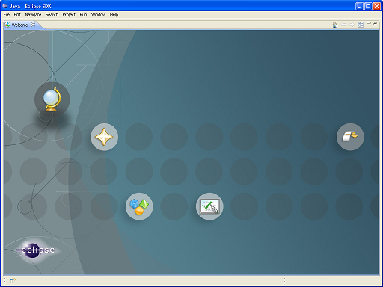The width and height of the screenshot is (383, 287).
Task: Open the Tutorials checklist icon
Action: (x=209, y=206)
